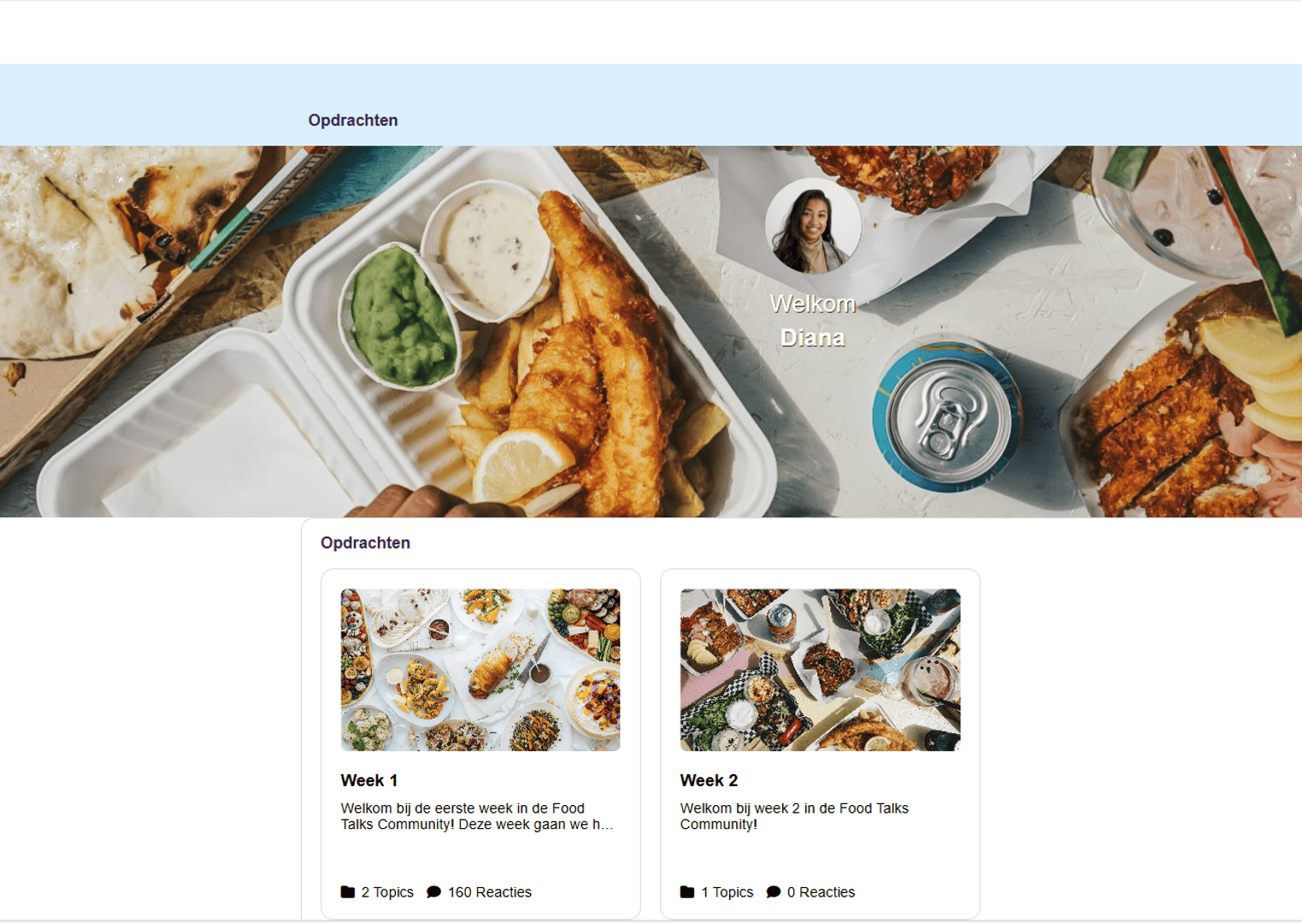Screen dimensions: 1302x923
Task: Click the Week 1 title
Action: click(x=369, y=780)
